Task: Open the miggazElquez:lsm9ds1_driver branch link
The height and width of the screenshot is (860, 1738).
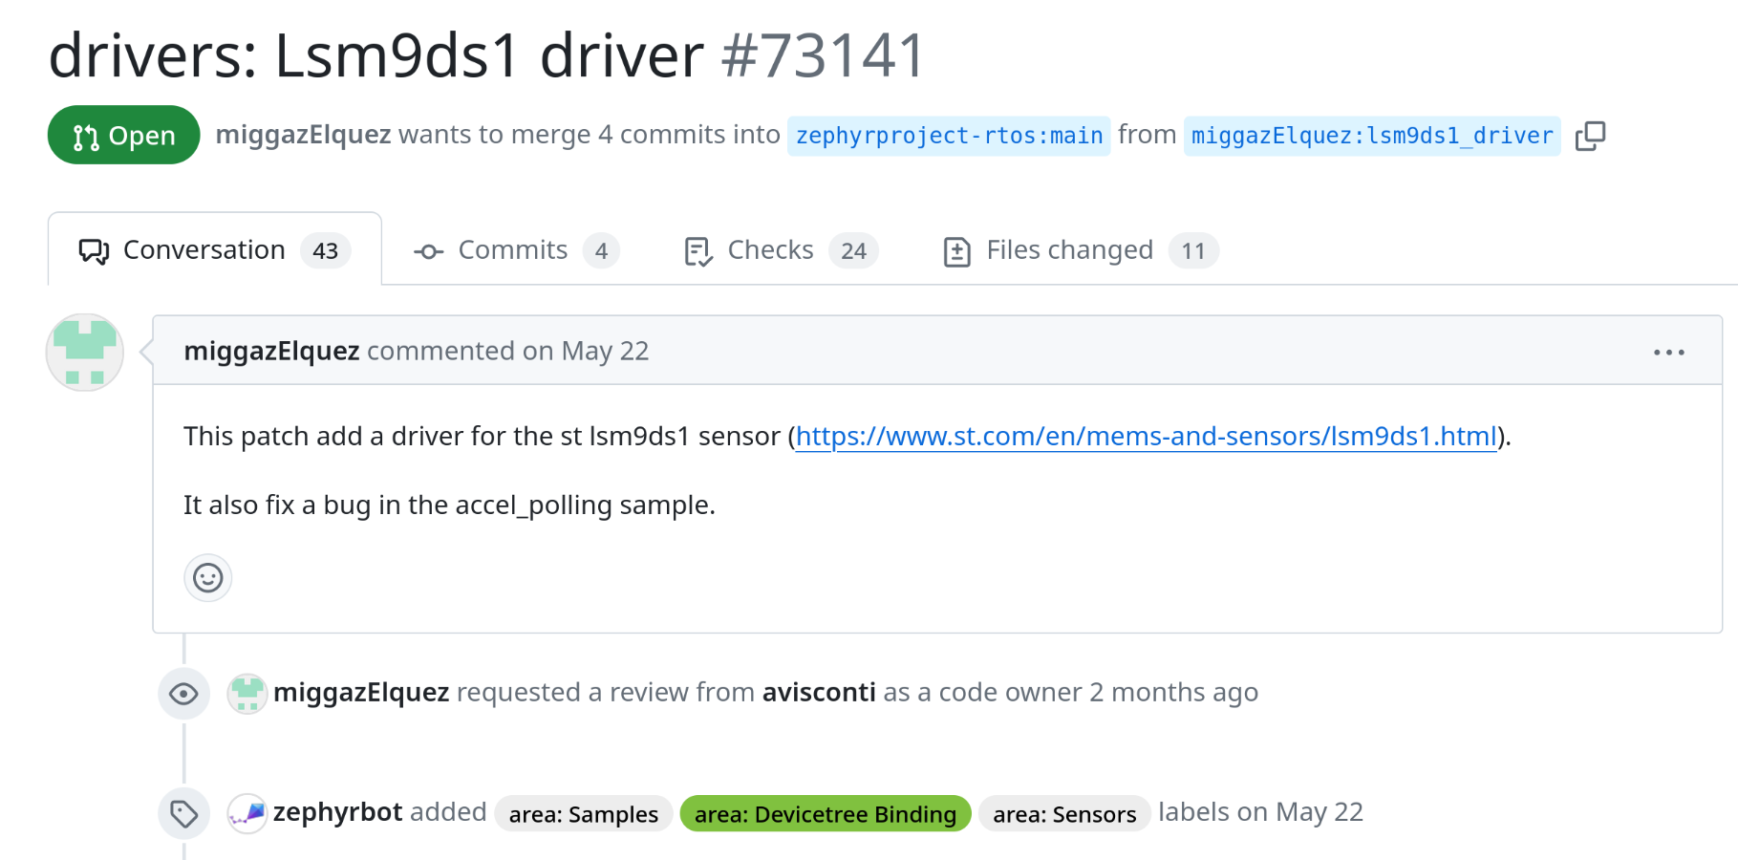Action: pos(1372,136)
